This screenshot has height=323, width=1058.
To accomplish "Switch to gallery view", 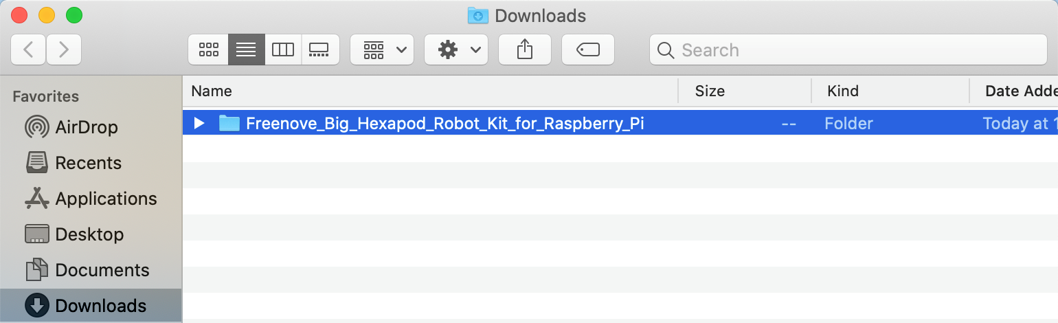I will coord(320,49).
